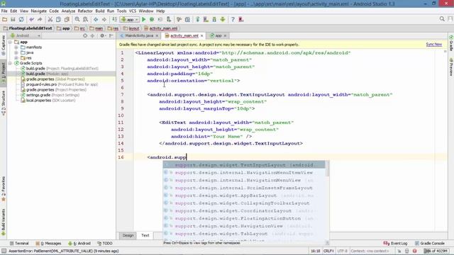This screenshot has width=454, height=255.
Task: Toggle the read-only lock icon in status bar
Action: click(x=399, y=251)
